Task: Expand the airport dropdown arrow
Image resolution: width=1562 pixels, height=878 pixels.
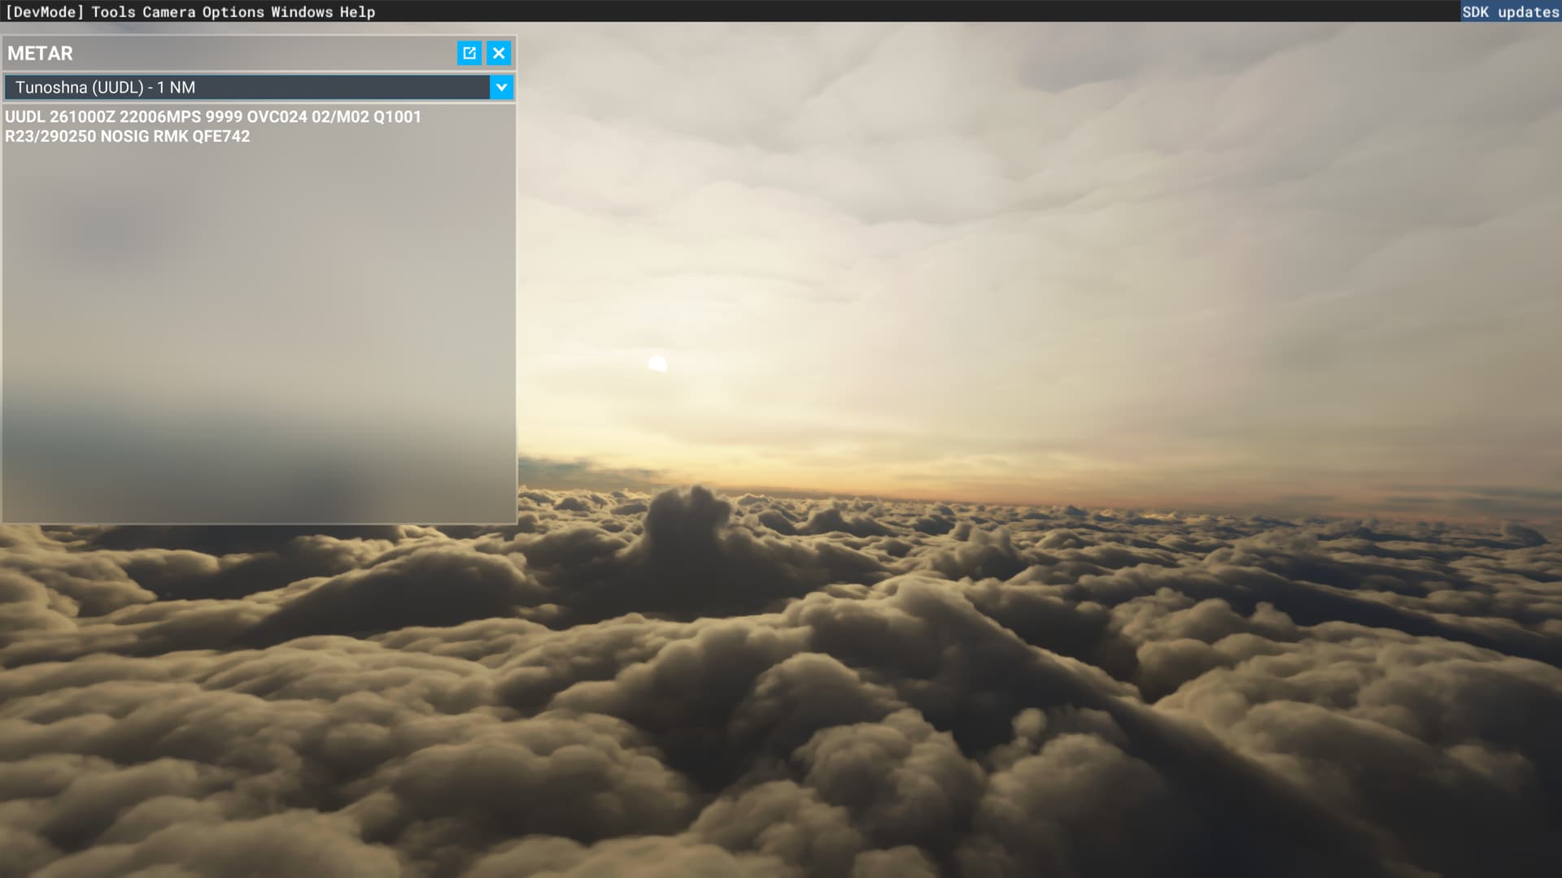Action: coord(501,87)
